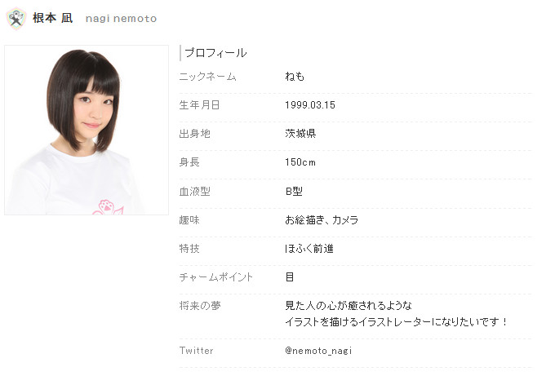Click the nickname value ねも
The image size is (555, 376).
(x=295, y=77)
